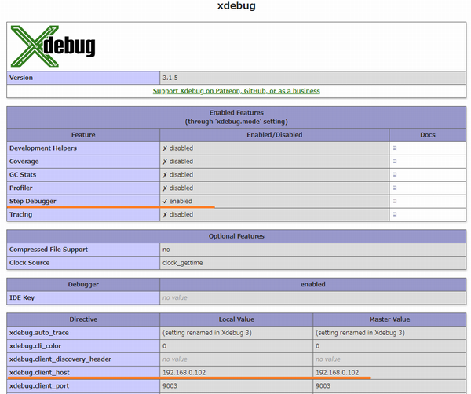Click local value 0 of xdebug.cli_color
The image size is (471, 394).
click(164, 346)
